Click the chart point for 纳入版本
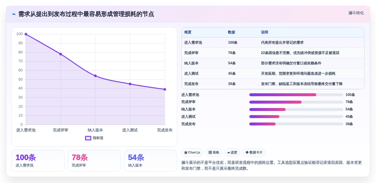Screen dimensions: 376x183 (x=95, y=76)
